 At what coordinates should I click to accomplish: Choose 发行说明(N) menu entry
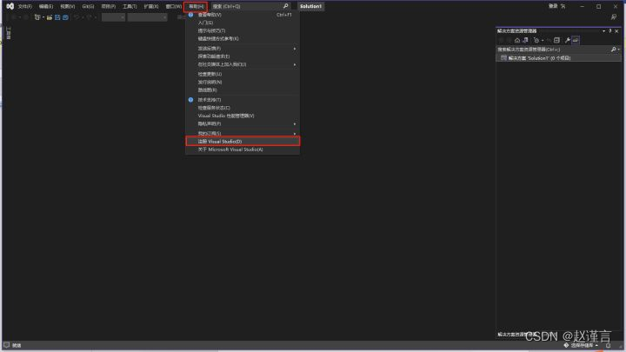243,82
